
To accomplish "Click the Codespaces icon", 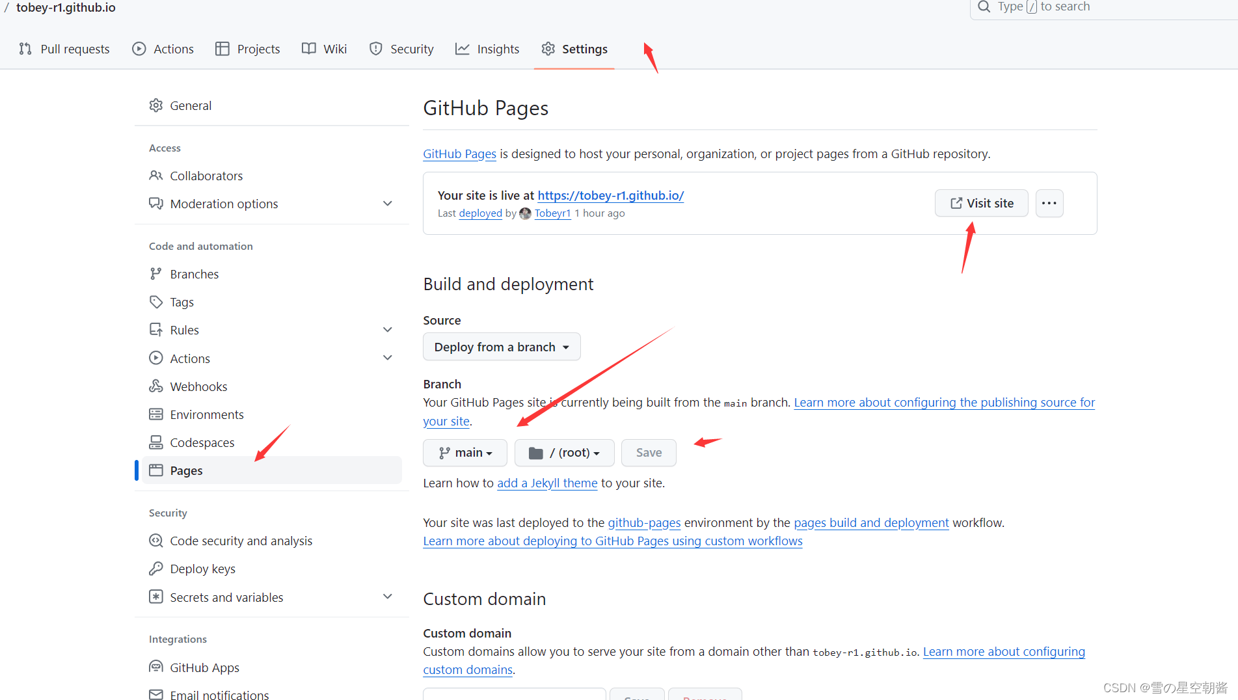I will 156,442.
